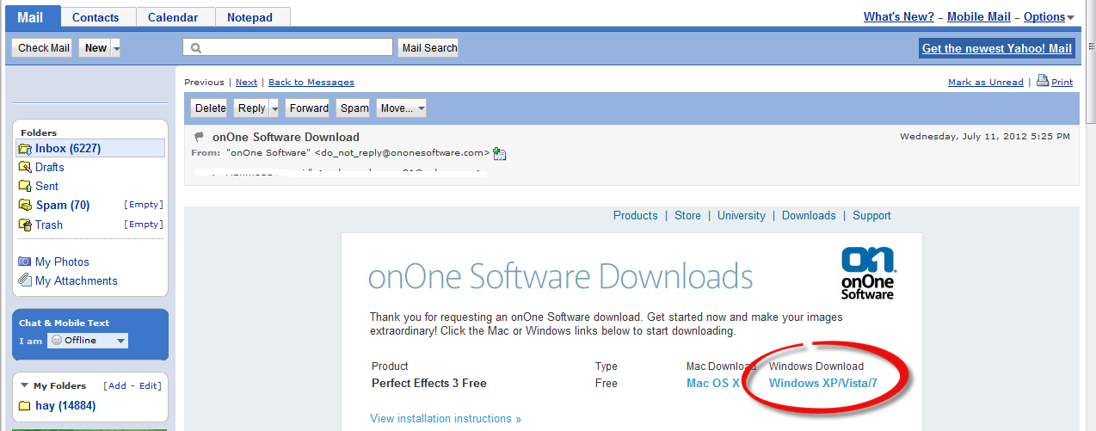Open the What's New? link
This screenshot has height=431, width=1096.
point(899,17)
